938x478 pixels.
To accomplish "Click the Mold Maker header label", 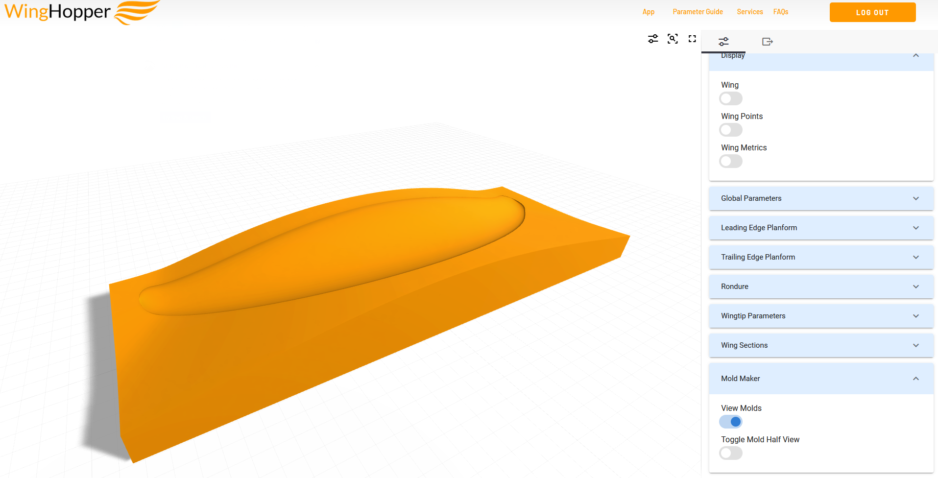I will pyautogui.click(x=740, y=379).
